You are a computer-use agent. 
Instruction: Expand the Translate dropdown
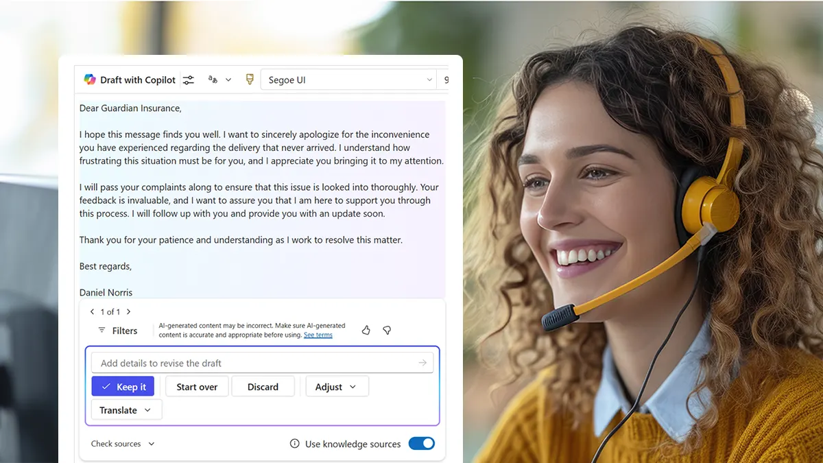coord(126,409)
